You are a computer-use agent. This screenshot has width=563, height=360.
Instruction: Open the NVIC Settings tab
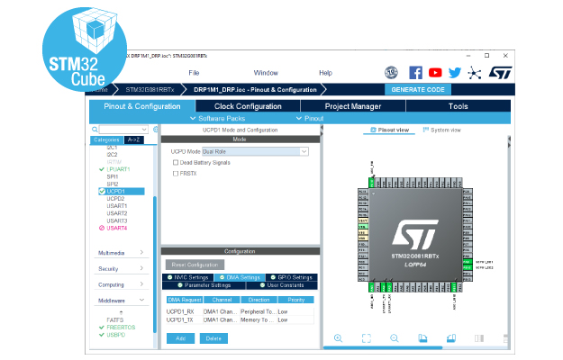click(188, 277)
